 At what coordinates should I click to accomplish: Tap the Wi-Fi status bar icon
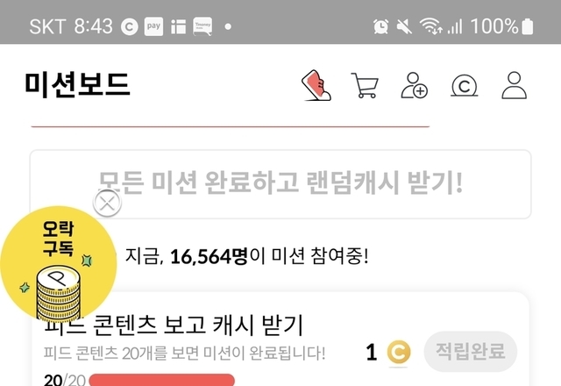(x=430, y=26)
